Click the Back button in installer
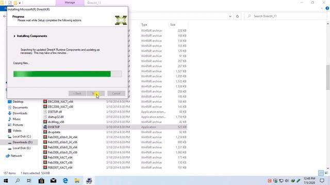The height and width of the screenshot is (185, 330). pyautogui.click(x=77, y=94)
